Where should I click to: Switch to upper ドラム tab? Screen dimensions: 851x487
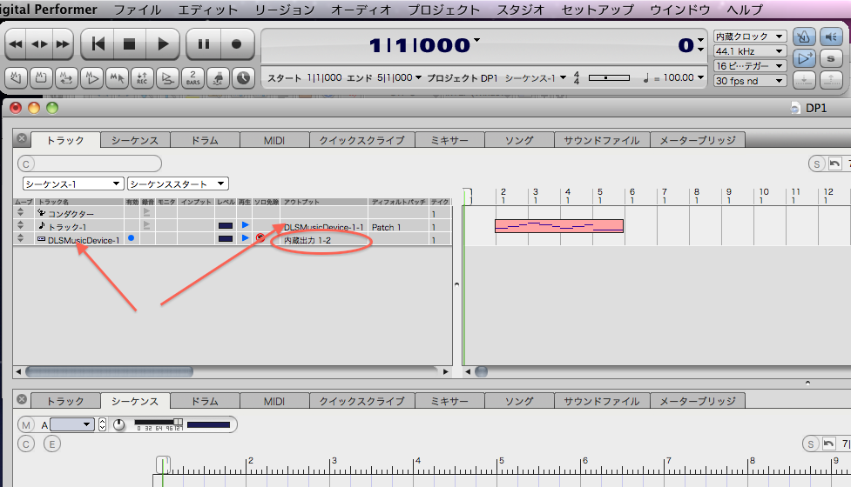click(205, 140)
